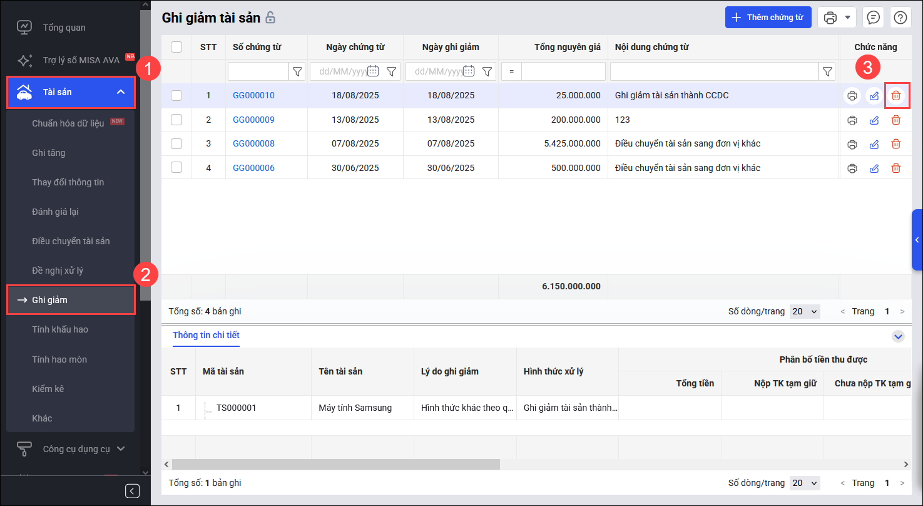This screenshot has height=506, width=923.
Task: Click the filter icon for Số chứng từ
Action: pyautogui.click(x=297, y=71)
